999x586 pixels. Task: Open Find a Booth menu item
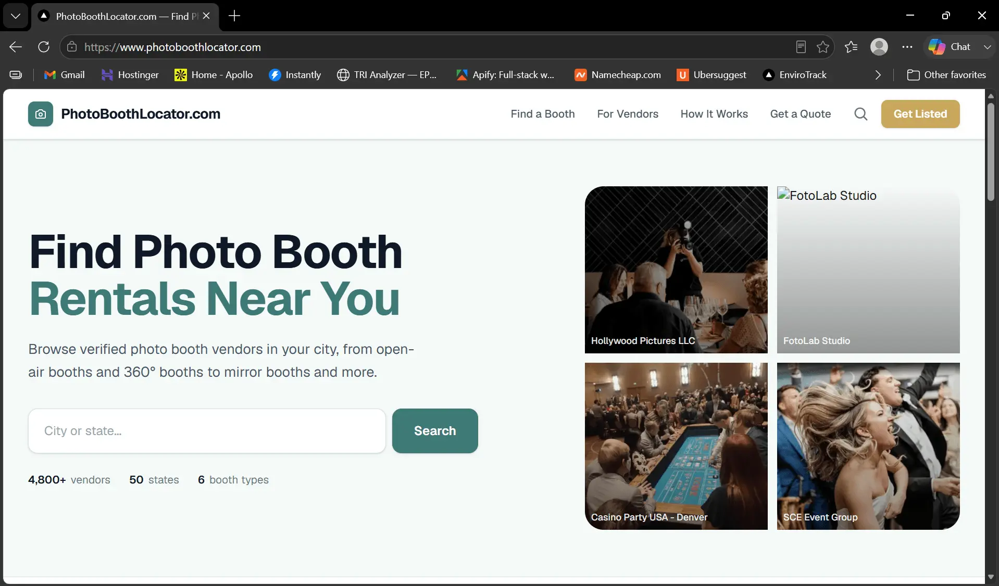point(543,114)
